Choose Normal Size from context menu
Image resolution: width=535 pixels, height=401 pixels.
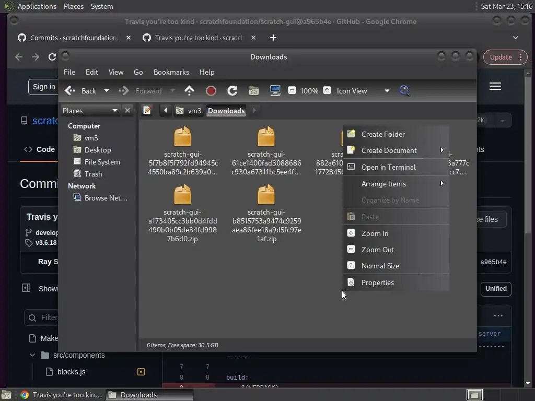[x=396, y=266]
